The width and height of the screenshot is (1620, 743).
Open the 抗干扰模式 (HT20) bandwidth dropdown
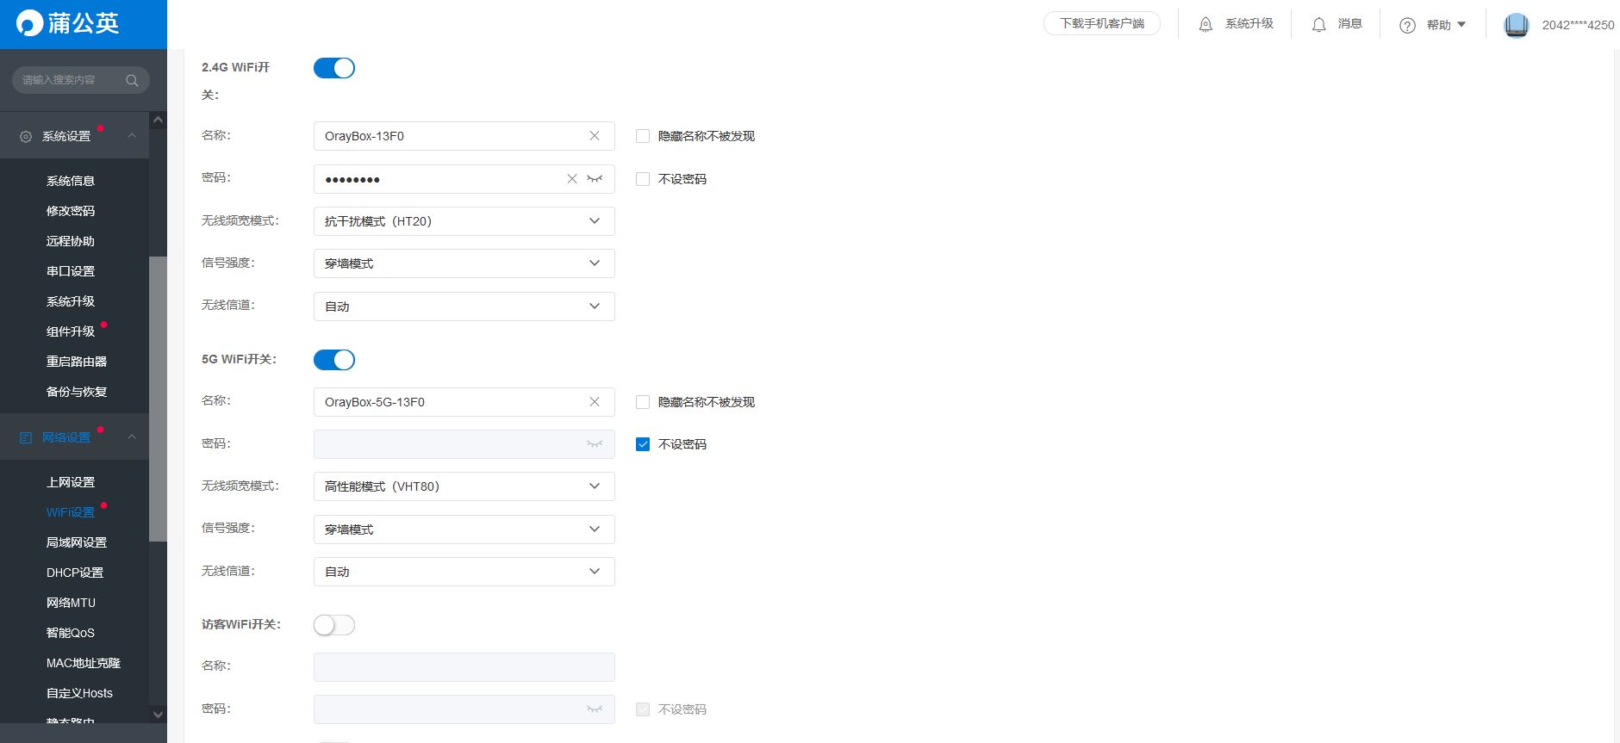click(464, 221)
